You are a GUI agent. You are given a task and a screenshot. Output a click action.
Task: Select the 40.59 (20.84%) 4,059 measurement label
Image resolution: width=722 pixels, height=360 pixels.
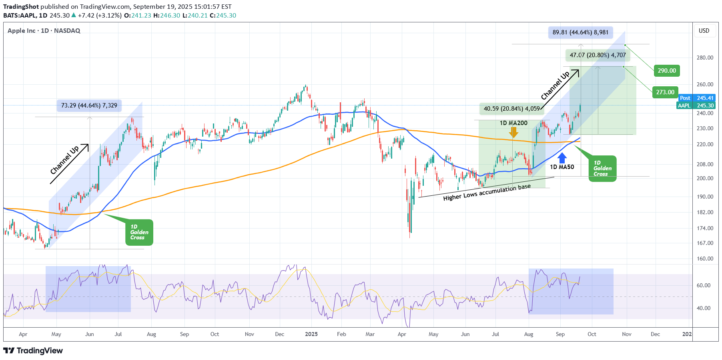point(511,109)
